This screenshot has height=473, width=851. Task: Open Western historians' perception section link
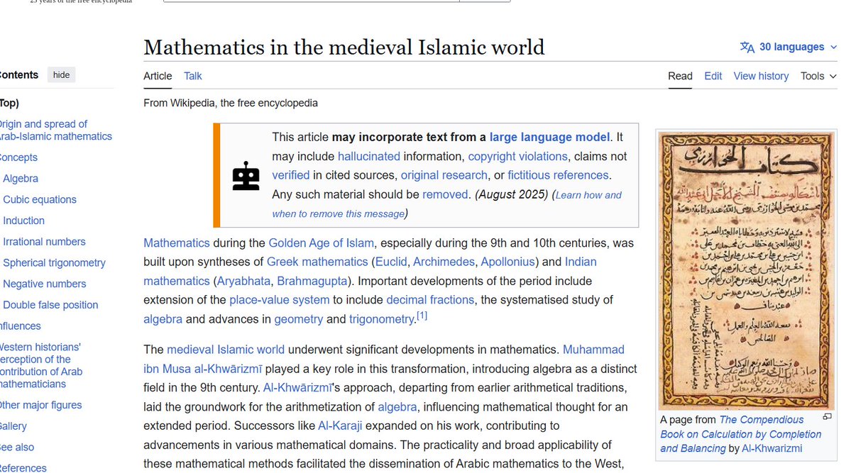coord(40,366)
